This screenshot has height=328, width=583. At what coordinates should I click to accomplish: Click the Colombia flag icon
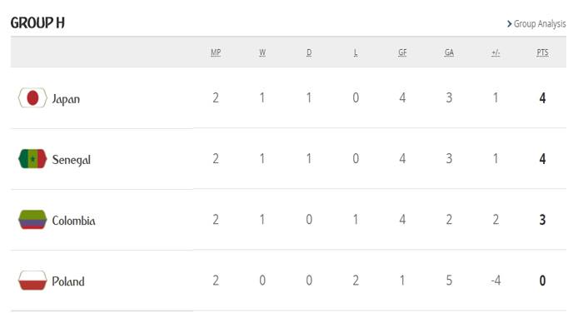pyautogui.click(x=32, y=220)
